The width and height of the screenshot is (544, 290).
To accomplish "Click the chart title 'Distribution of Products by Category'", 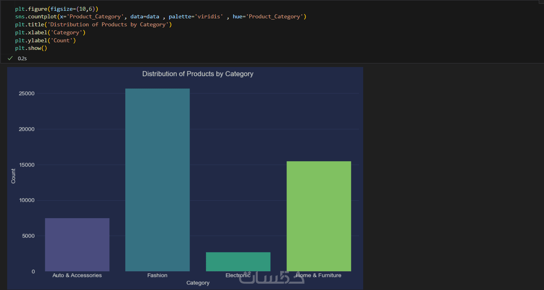I will coord(198,74).
